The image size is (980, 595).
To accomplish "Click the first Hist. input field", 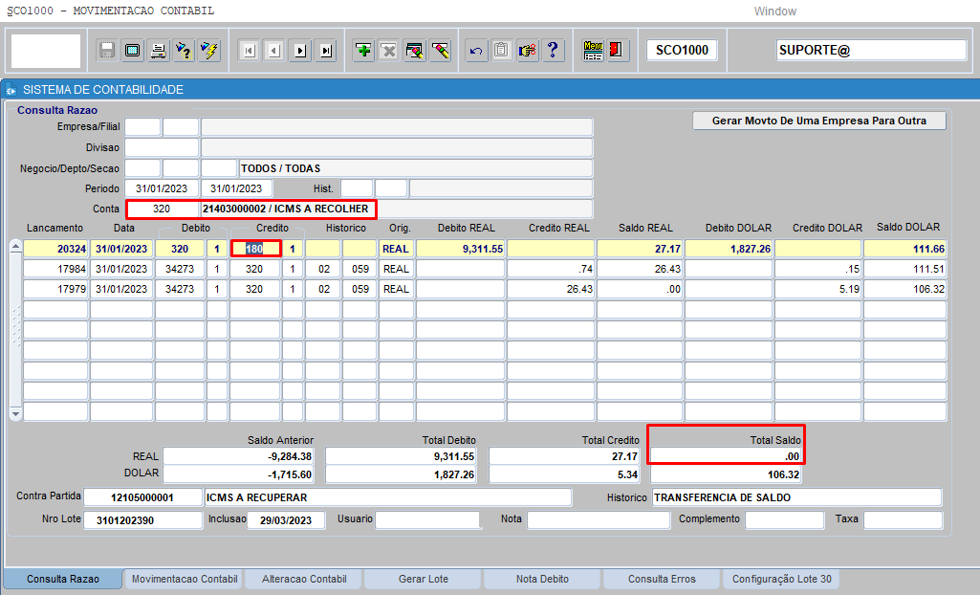I will pyautogui.click(x=357, y=188).
